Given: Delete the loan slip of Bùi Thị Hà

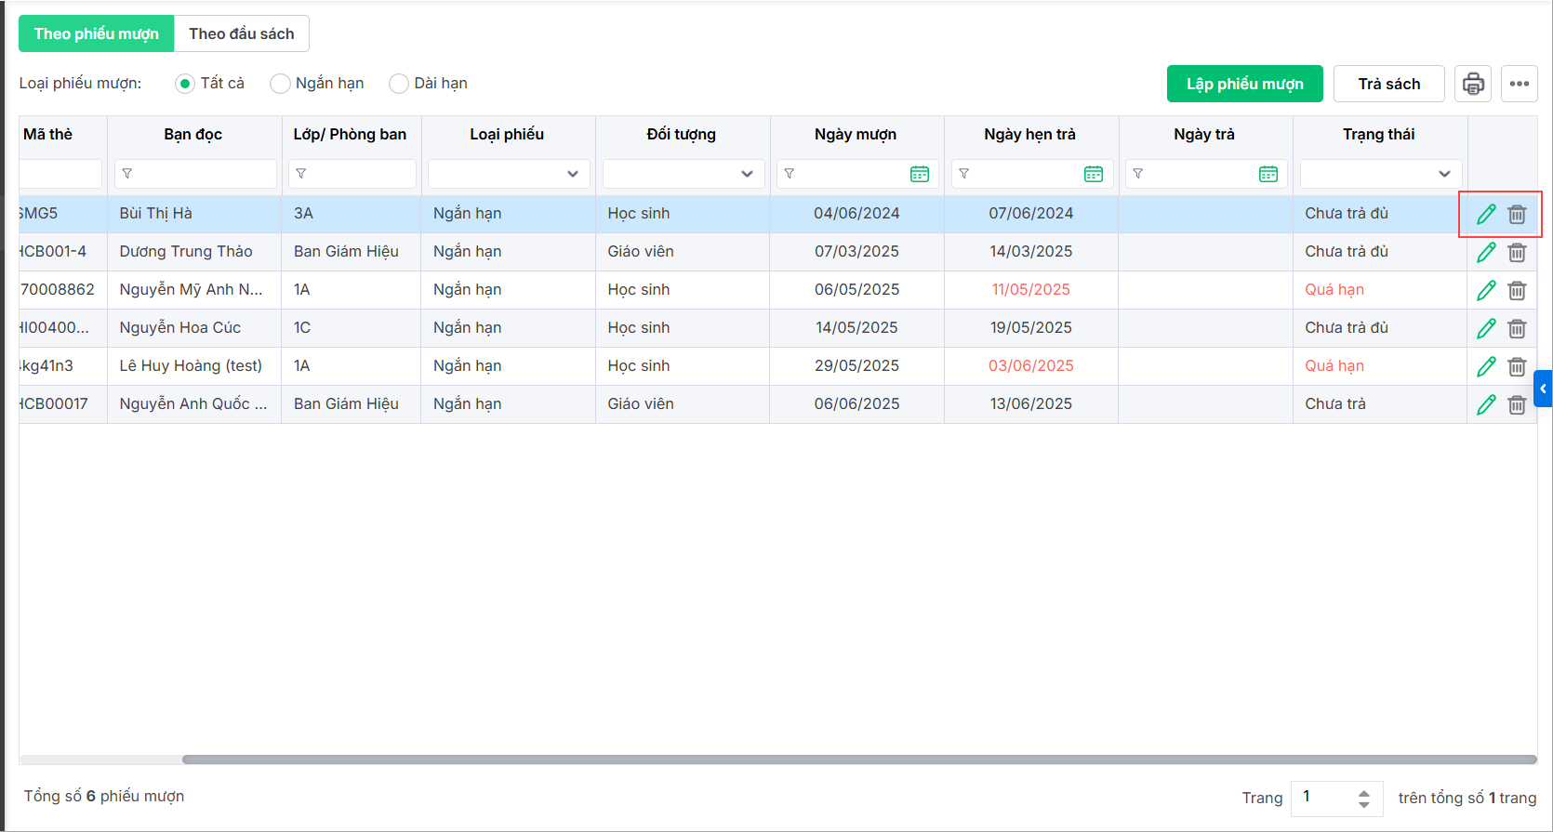Looking at the screenshot, I should tap(1517, 214).
